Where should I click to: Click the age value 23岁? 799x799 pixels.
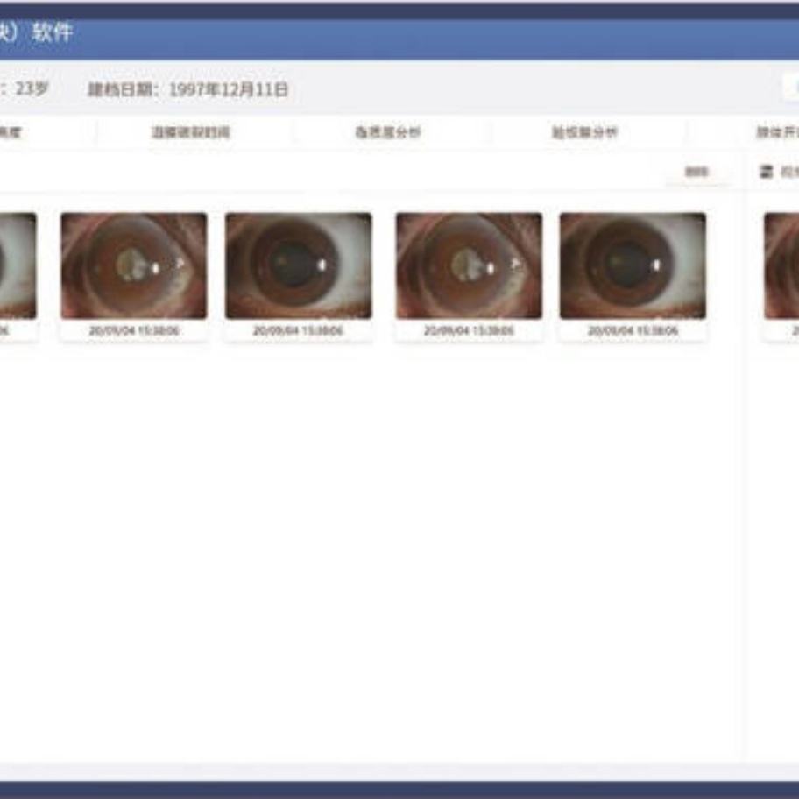(x=32, y=88)
